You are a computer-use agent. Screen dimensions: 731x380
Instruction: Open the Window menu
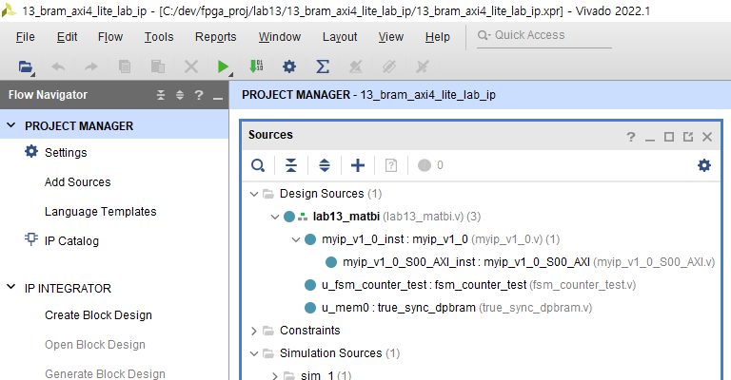click(x=280, y=37)
